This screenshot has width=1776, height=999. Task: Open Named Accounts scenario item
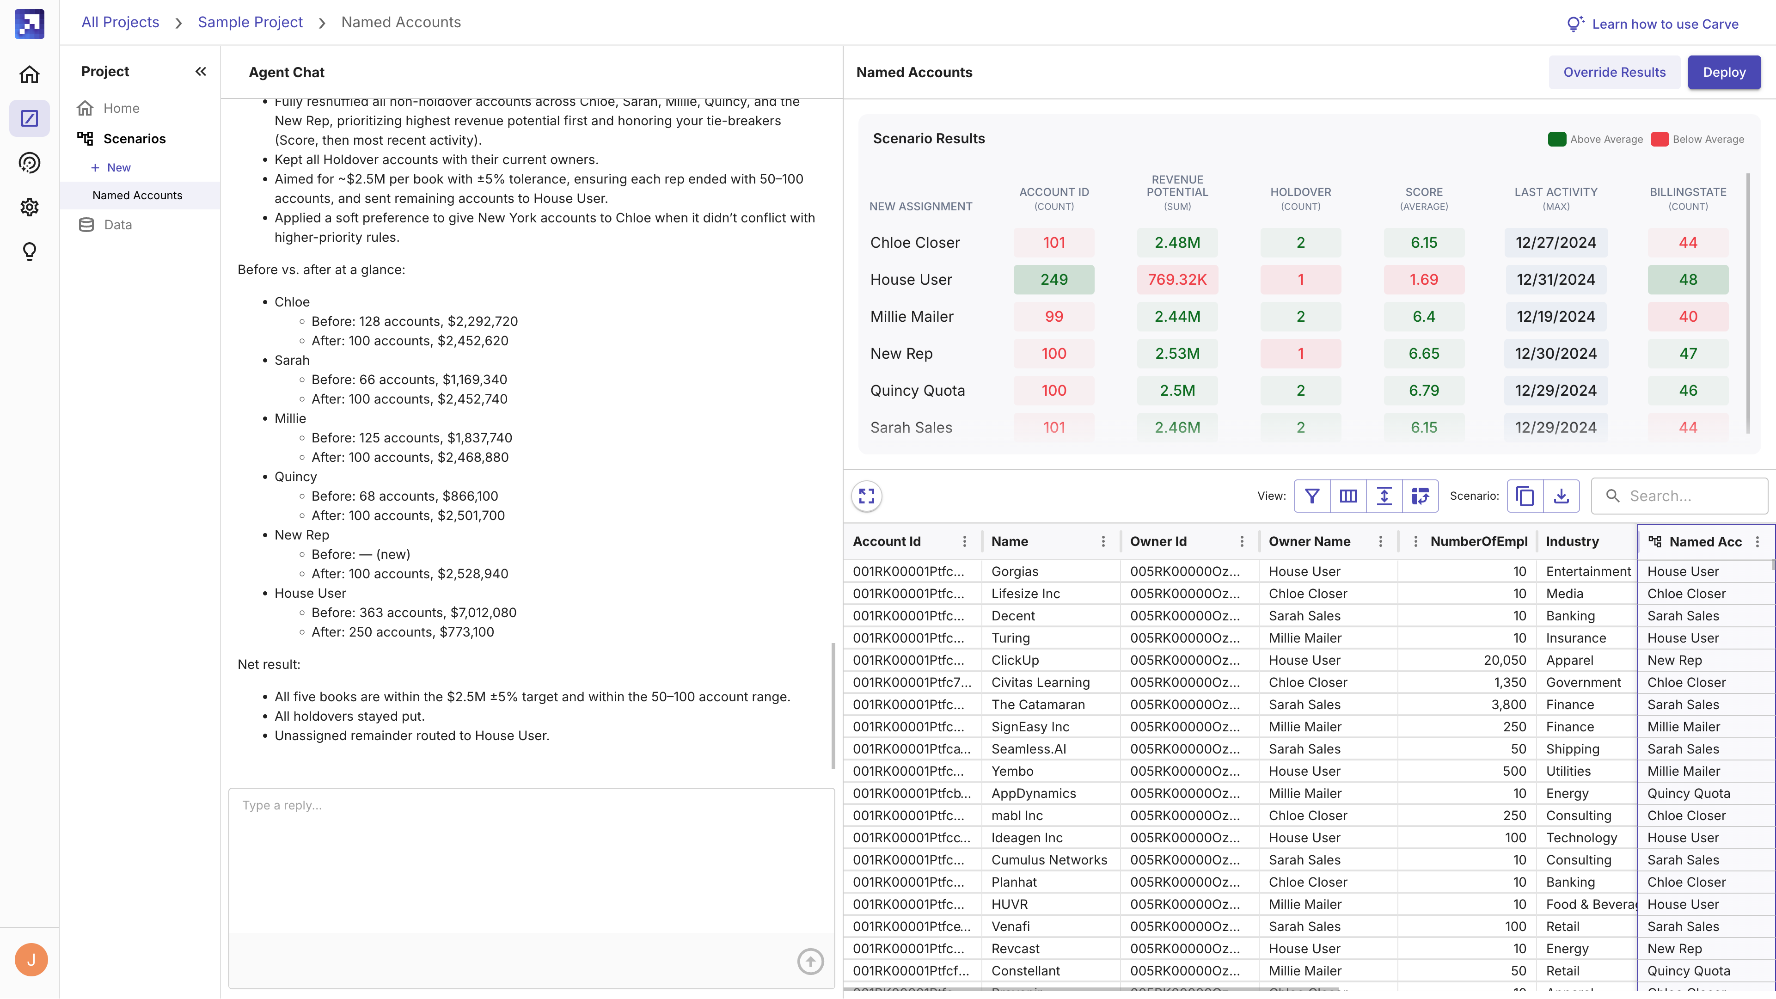click(x=137, y=195)
